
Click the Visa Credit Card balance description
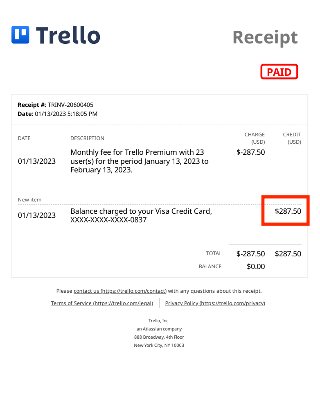141,215
